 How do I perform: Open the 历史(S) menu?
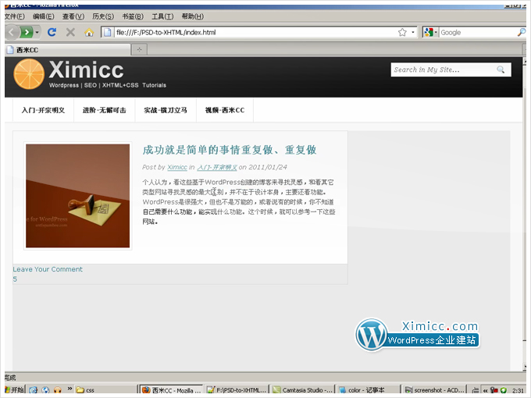(103, 16)
